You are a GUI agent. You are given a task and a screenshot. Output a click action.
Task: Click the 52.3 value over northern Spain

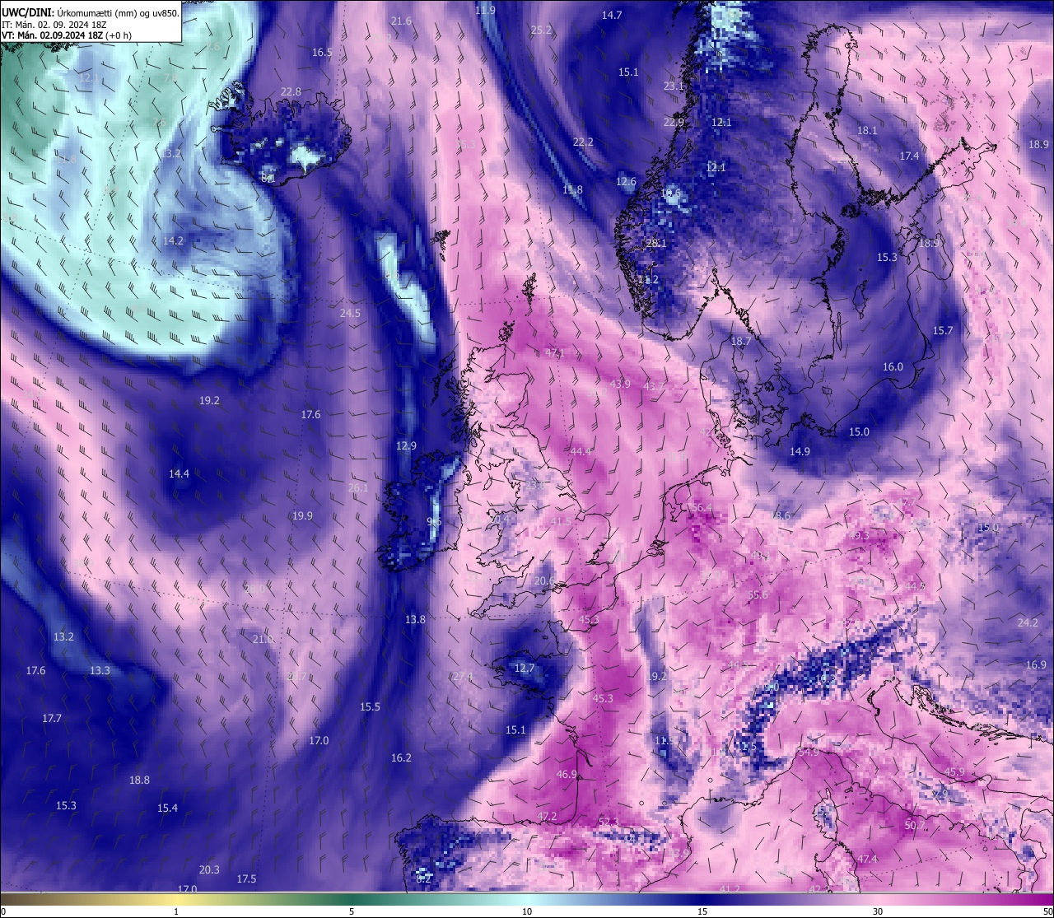pos(609,822)
